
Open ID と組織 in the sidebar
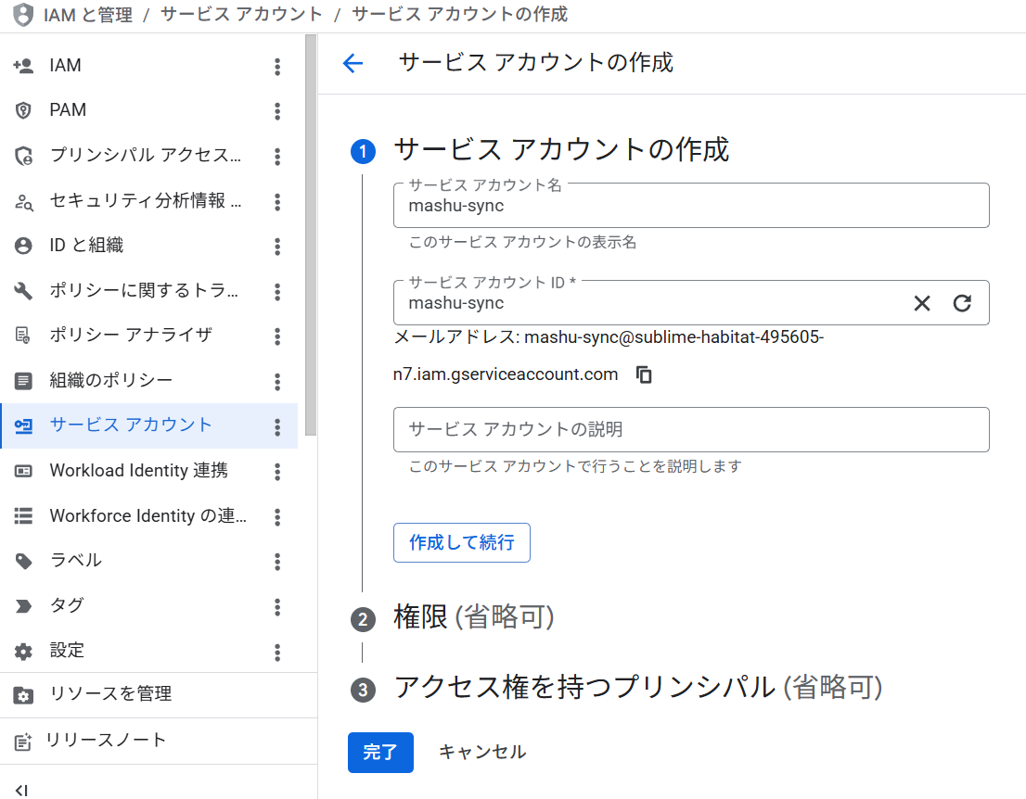[x=148, y=246]
